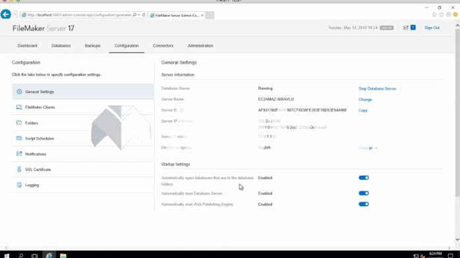Screen dimensions: 460x258
Task: Click the blue notification count badge
Action: click(413, 28)
